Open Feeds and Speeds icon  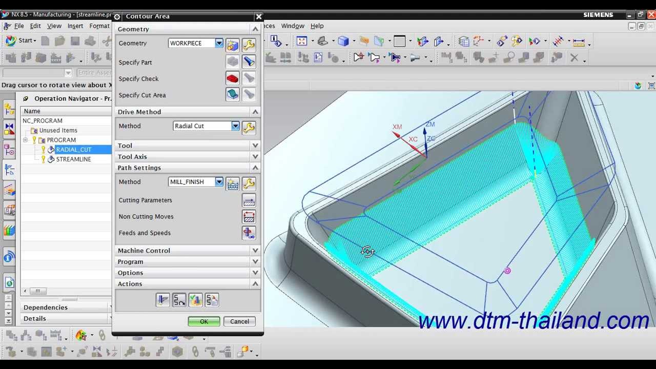click(249, 233)
